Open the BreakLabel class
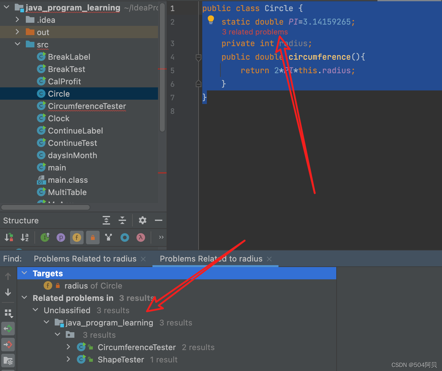This screenshot has height=371, width=442. coord(69,57)
